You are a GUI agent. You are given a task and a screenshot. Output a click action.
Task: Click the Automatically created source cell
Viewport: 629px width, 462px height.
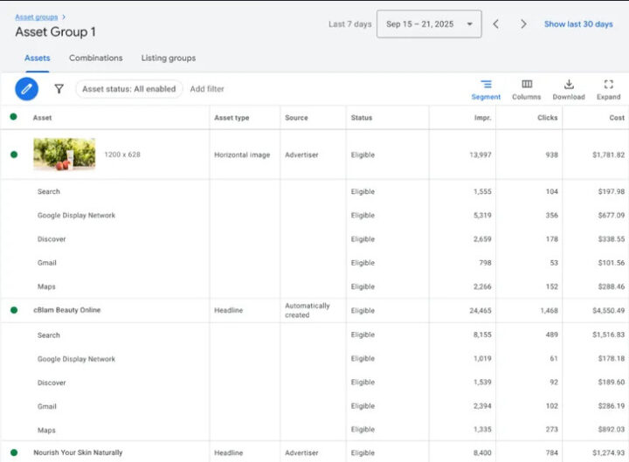[x=308, y=310]
